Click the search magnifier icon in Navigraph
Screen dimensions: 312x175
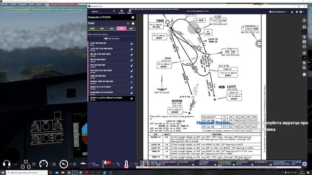point(114,11)
